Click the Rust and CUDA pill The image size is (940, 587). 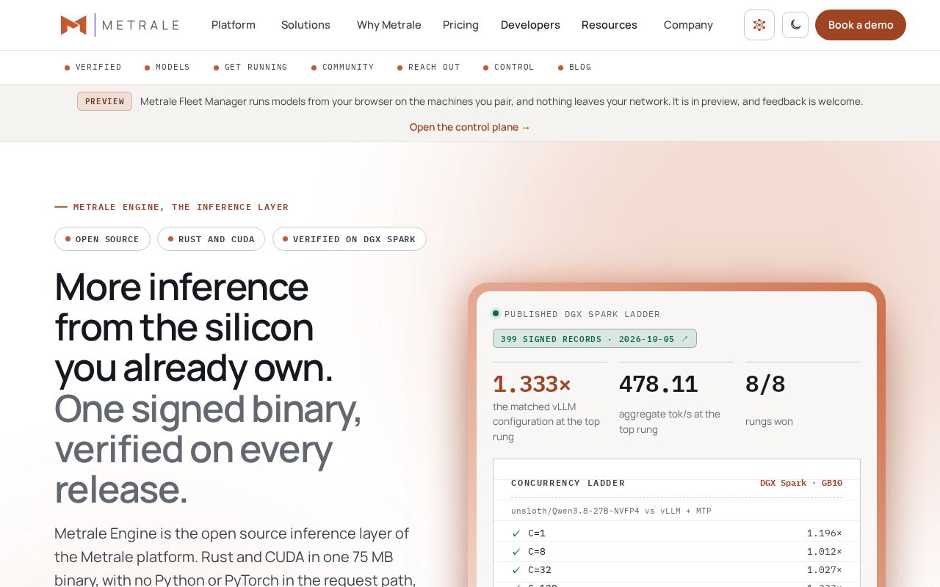coord(211,239)
